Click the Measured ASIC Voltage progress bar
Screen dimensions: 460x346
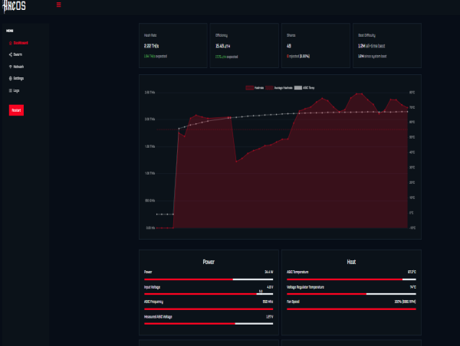(209, 324)
